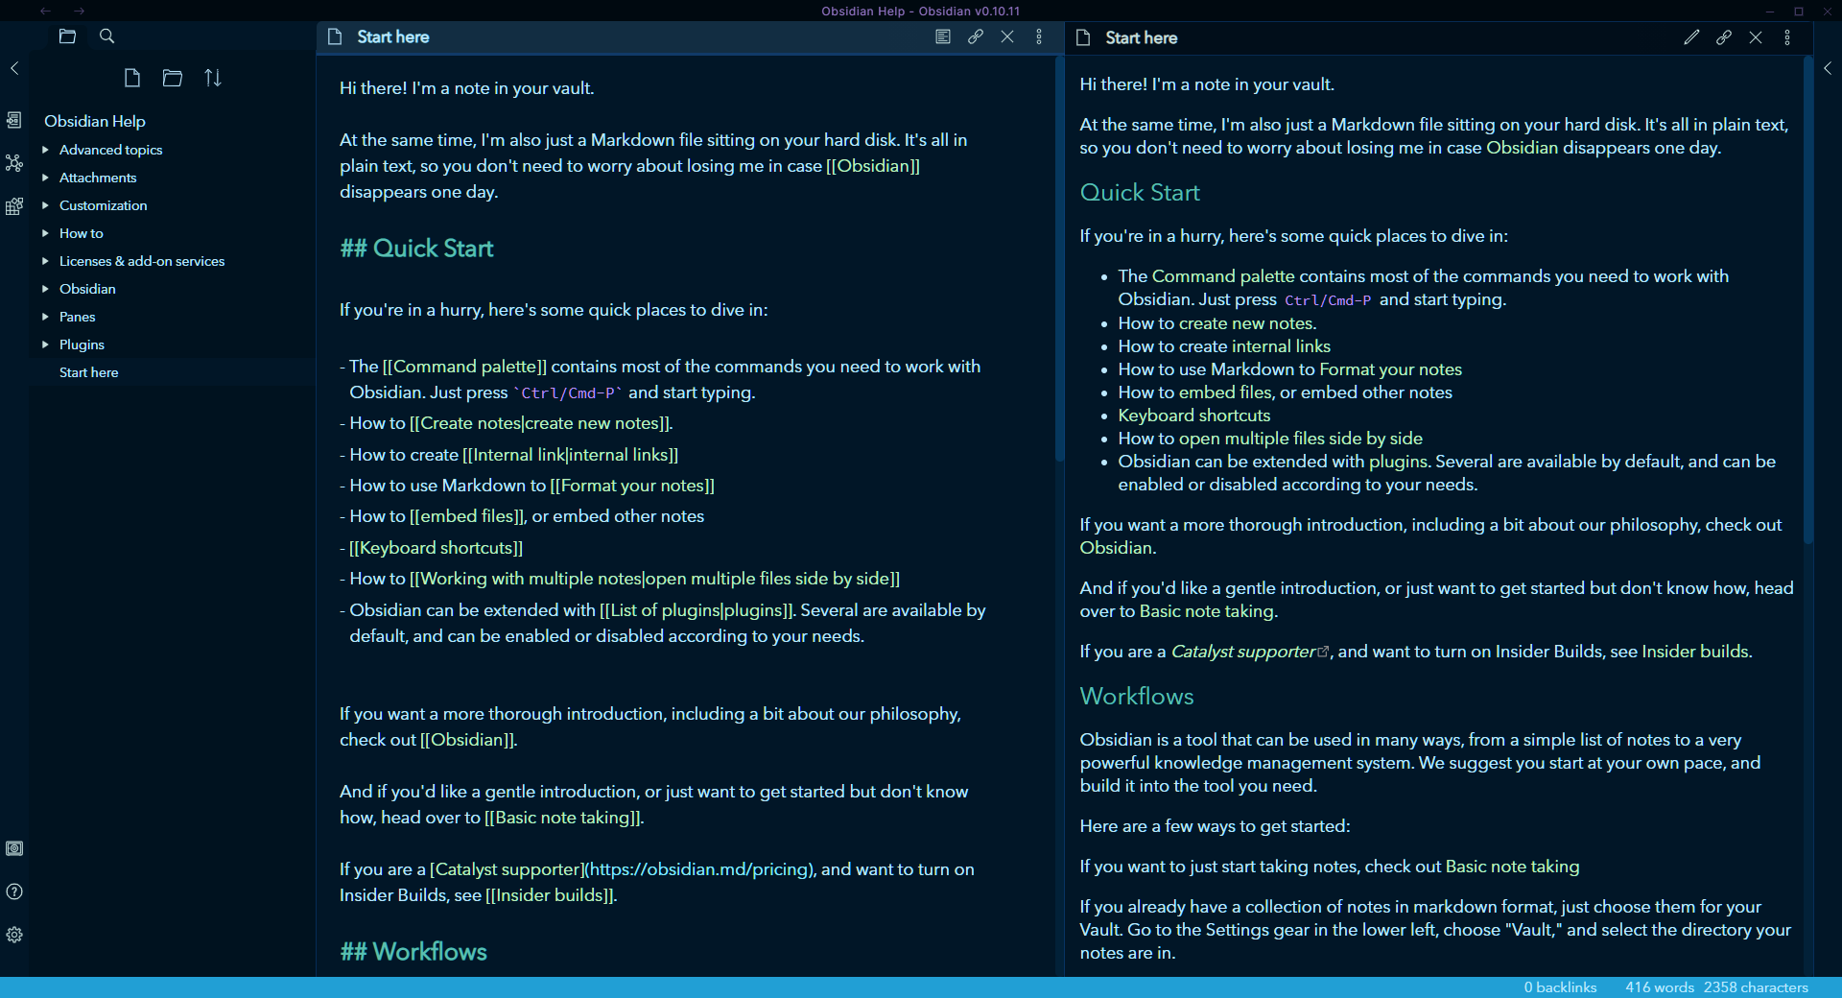Click the ## Quick Start heading in editor
Image resolution: width=1842 pixels, height=998 pixels.
point(416,249)
